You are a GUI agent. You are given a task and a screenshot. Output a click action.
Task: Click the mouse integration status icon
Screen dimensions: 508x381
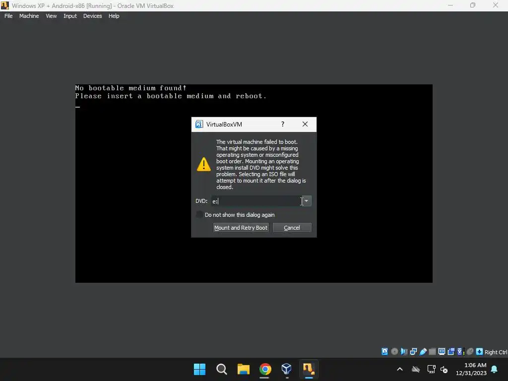pyautogui.click(x=470, y=352)
